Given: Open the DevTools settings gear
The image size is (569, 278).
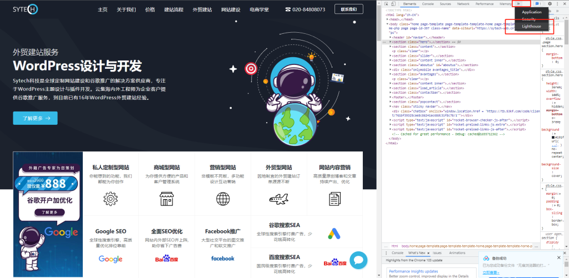Looking at the screenshot, I should 550,4.
